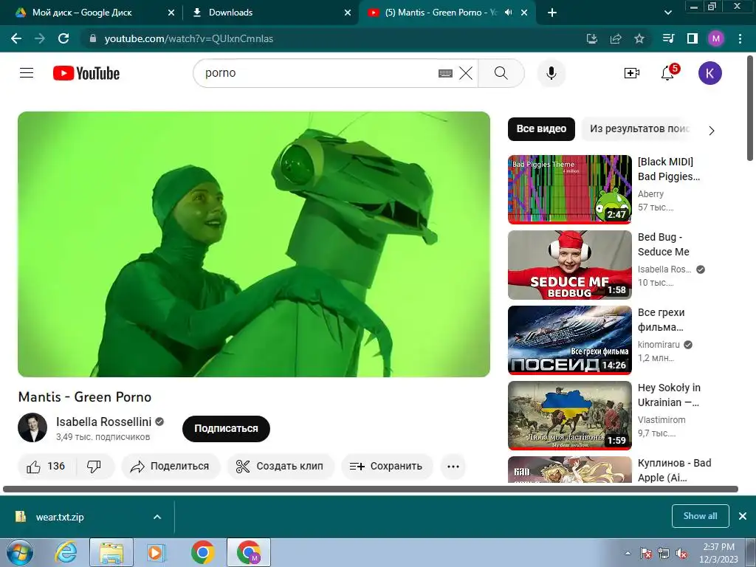Open the Куплинов - Bad Apple video title
The image size is (756, 567).
(x=674, y=470)
